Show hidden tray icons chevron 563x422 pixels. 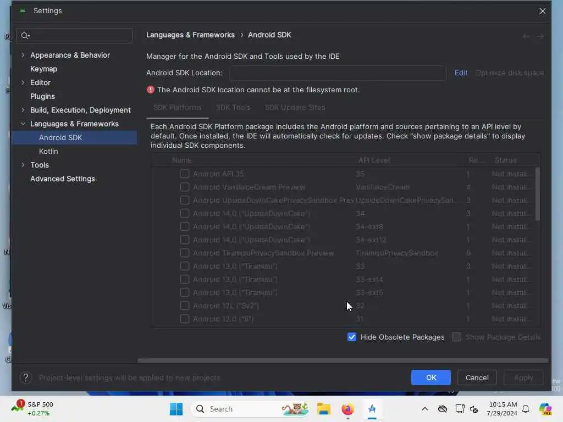pyautogui.click(x=425, y=409)
